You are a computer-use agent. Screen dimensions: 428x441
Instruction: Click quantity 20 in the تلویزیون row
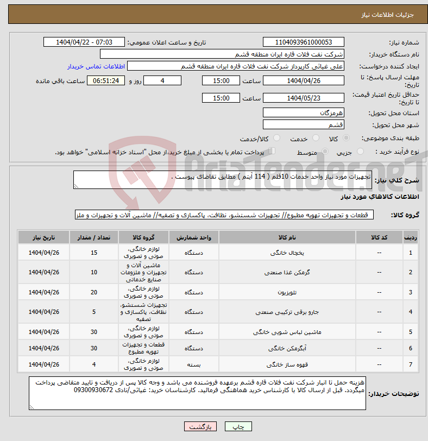pos(94,292)
